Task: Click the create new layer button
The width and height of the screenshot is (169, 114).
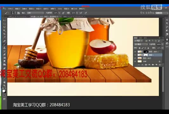Action: click(156, 65)
